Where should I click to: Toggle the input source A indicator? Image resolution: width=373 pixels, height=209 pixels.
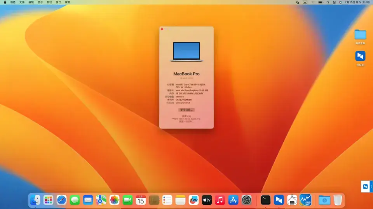(305, 2)
